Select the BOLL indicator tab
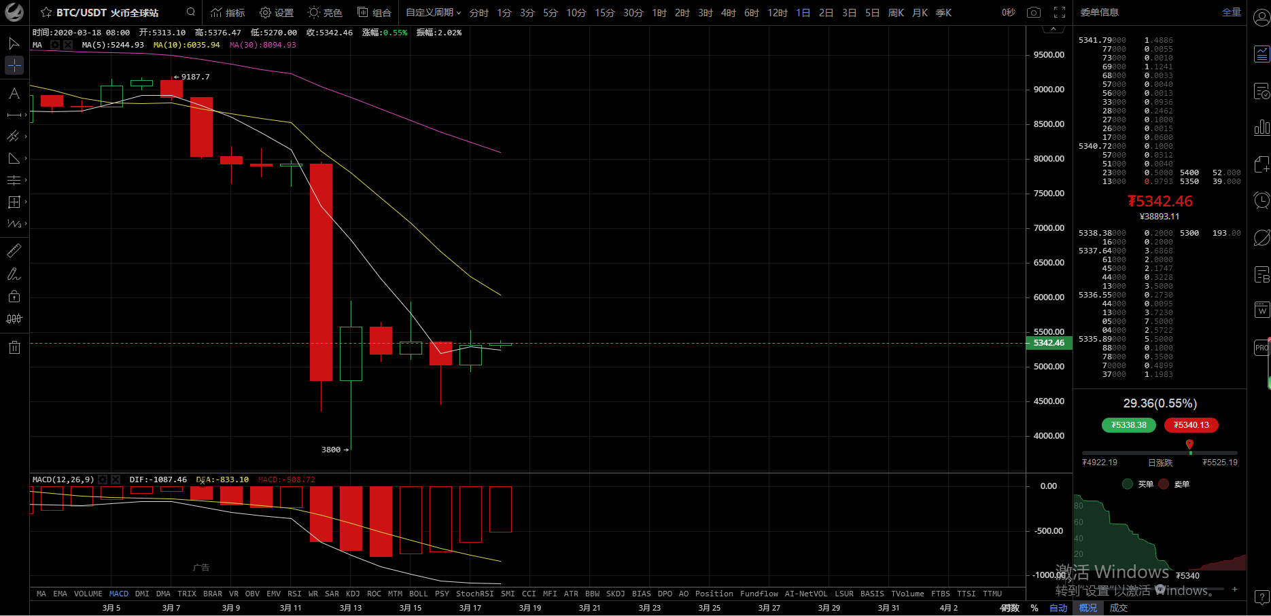1271x616 pixels. (418, 594)
